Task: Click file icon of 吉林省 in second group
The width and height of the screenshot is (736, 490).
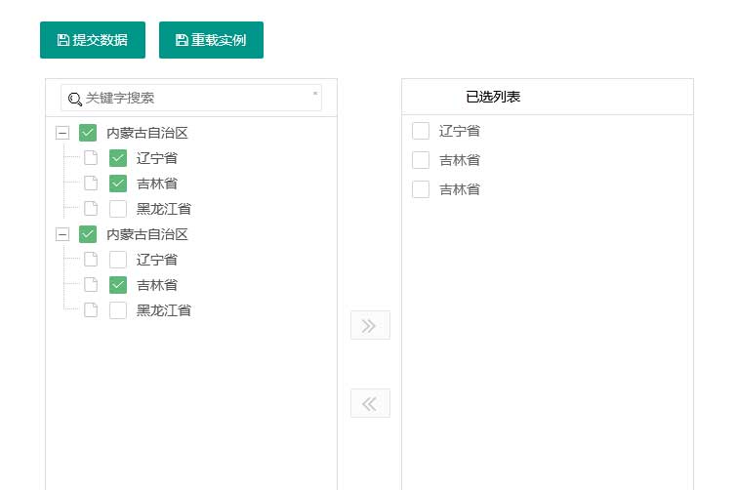Action: point(91,285)
